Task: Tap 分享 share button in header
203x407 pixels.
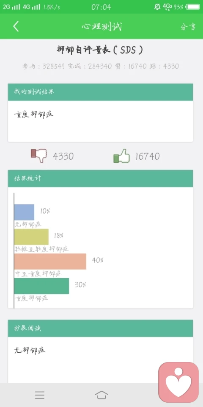Action: (x=188, y=27)
